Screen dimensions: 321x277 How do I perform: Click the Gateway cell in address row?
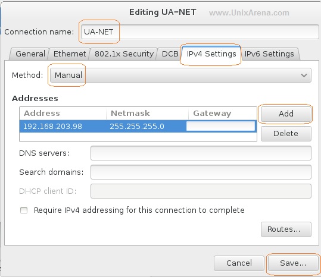[221, 126]
